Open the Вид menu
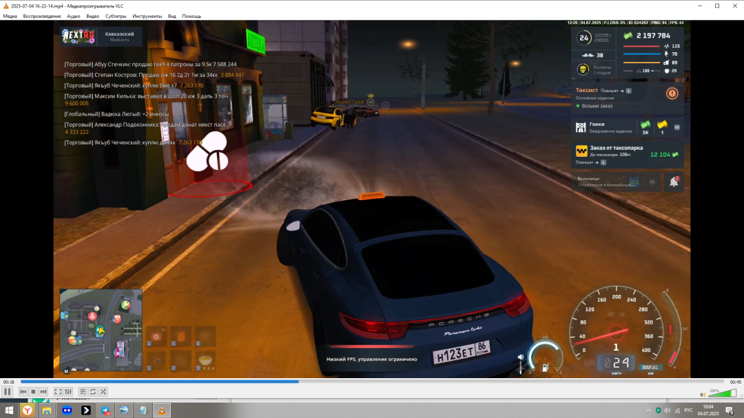This screenshot has height=418, width=744. 172,16
